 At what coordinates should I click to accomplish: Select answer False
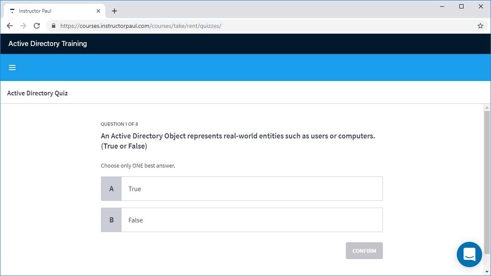pyautogui.click(x=252, y=220)
